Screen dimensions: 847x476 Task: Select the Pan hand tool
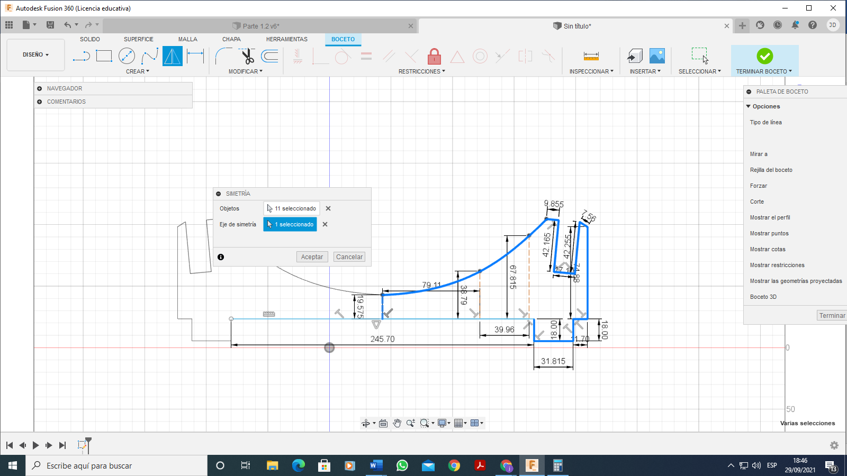point(397,423)
